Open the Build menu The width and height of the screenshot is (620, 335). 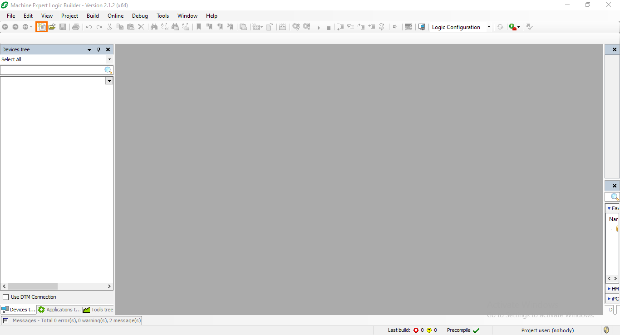[x=93, y=16]
